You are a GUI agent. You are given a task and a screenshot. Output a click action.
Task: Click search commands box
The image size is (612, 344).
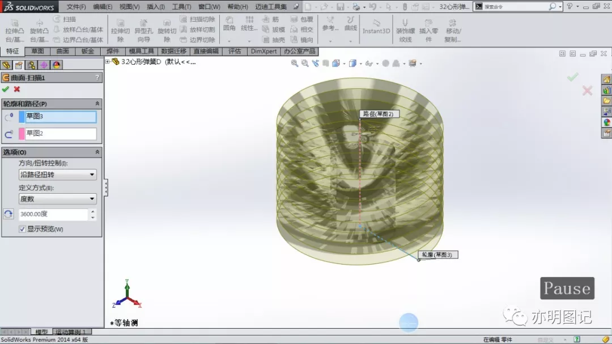point(515,7)
